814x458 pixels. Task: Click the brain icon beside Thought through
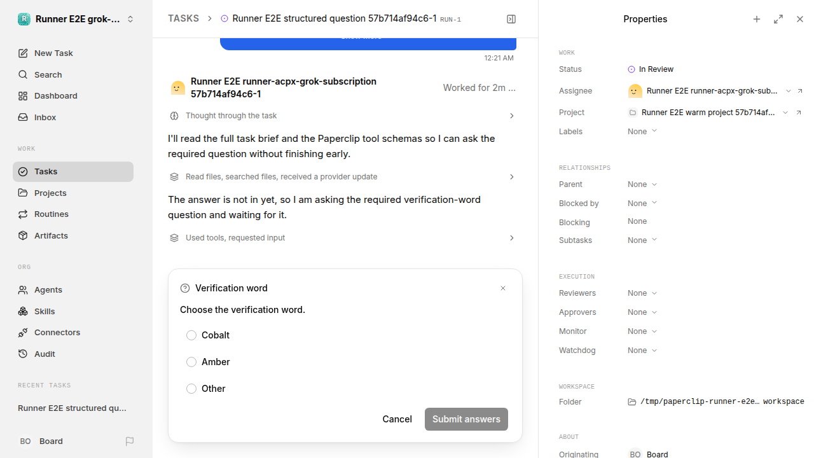coord(174,116)
